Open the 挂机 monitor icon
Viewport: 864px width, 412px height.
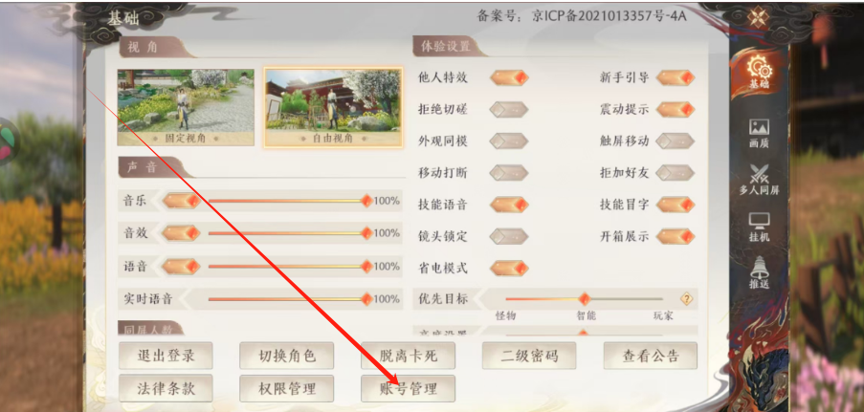[759, 227]
